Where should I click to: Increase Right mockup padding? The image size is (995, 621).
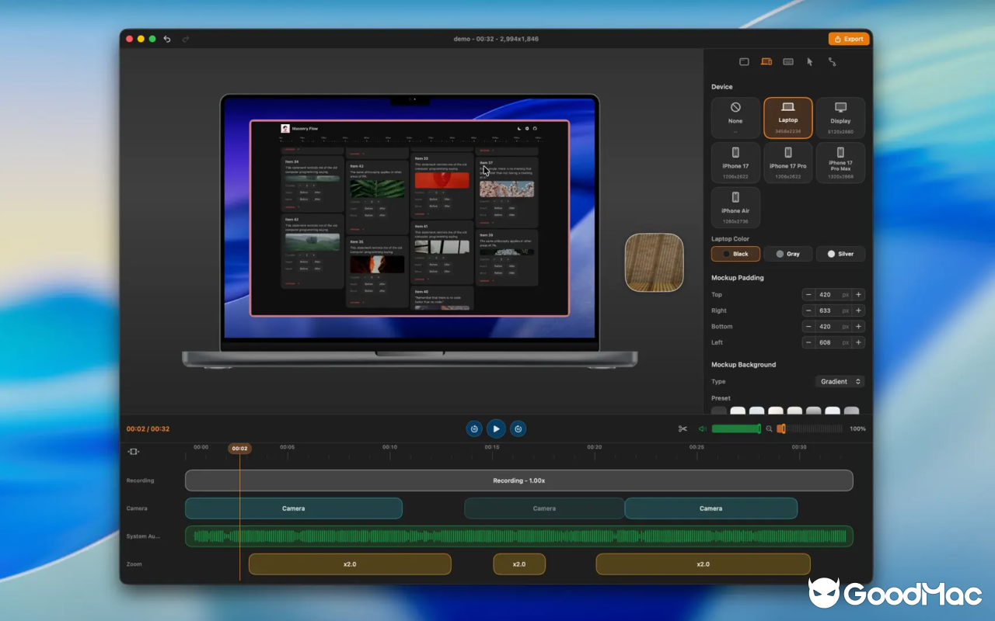tap(859, 310)
